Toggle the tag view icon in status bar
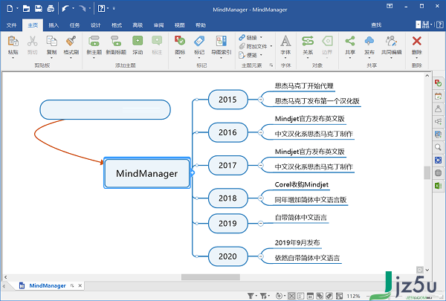 tap(329, 296)
